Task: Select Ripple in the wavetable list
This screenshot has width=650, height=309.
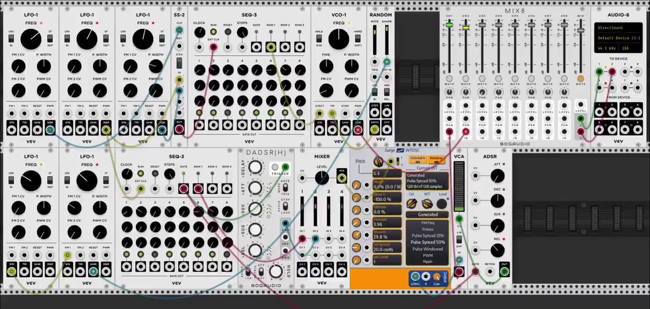Action: tap(427, 261)
